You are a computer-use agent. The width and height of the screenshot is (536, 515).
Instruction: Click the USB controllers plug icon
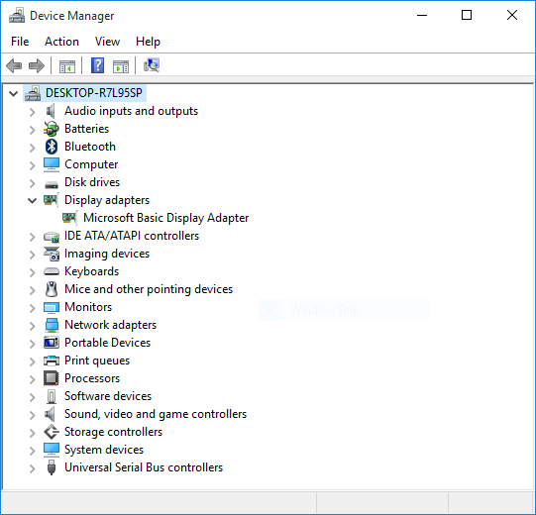click(52, 467)
